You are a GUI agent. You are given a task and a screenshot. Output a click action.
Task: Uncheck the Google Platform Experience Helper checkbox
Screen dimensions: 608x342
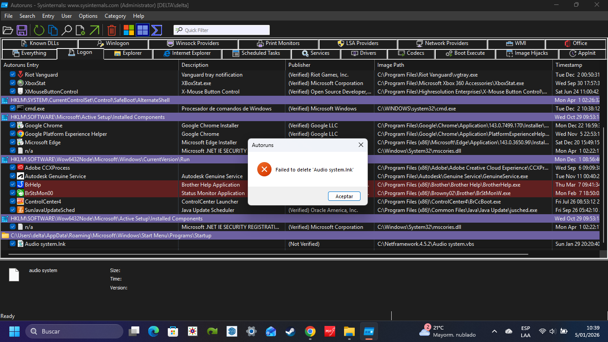tap(13, 134)
